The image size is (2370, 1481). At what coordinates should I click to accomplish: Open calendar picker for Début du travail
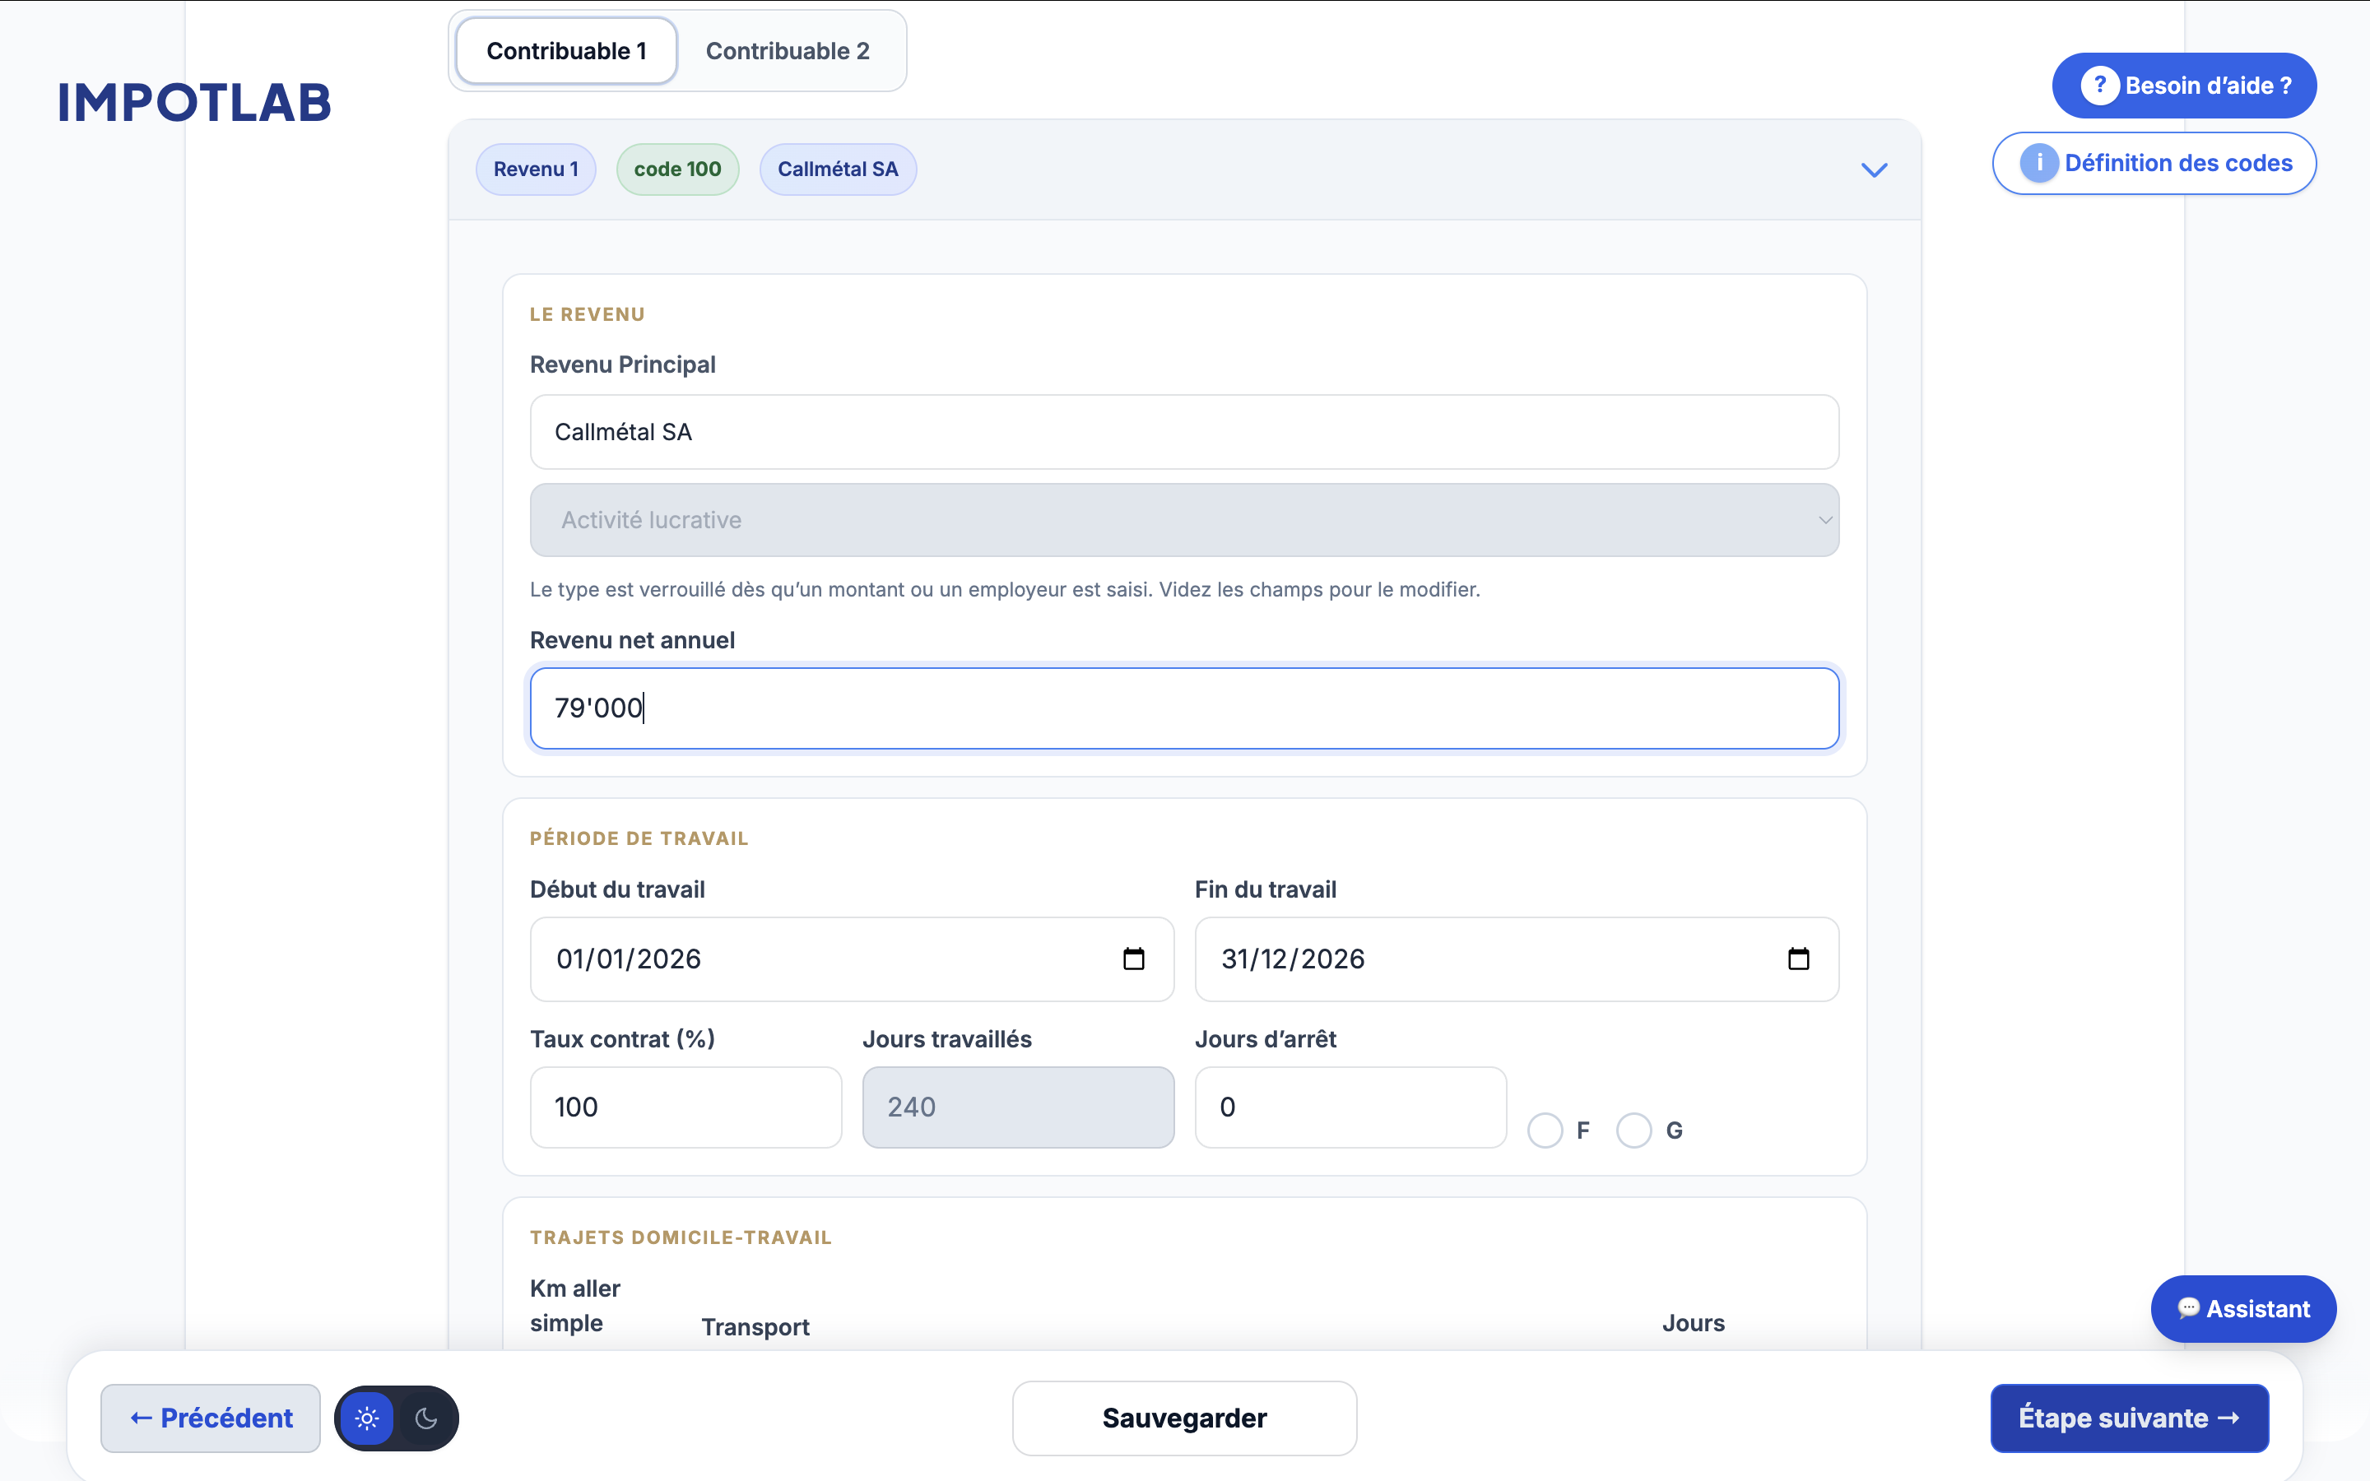pyautogui.click(x=1133, y=959)
